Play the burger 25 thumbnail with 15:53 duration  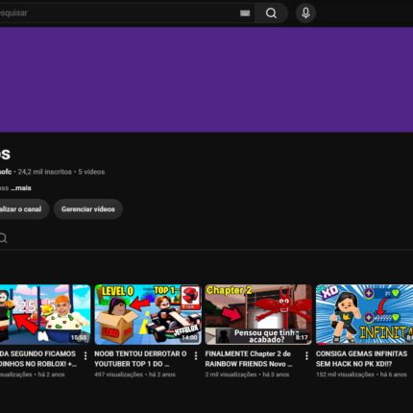point(45,314)
